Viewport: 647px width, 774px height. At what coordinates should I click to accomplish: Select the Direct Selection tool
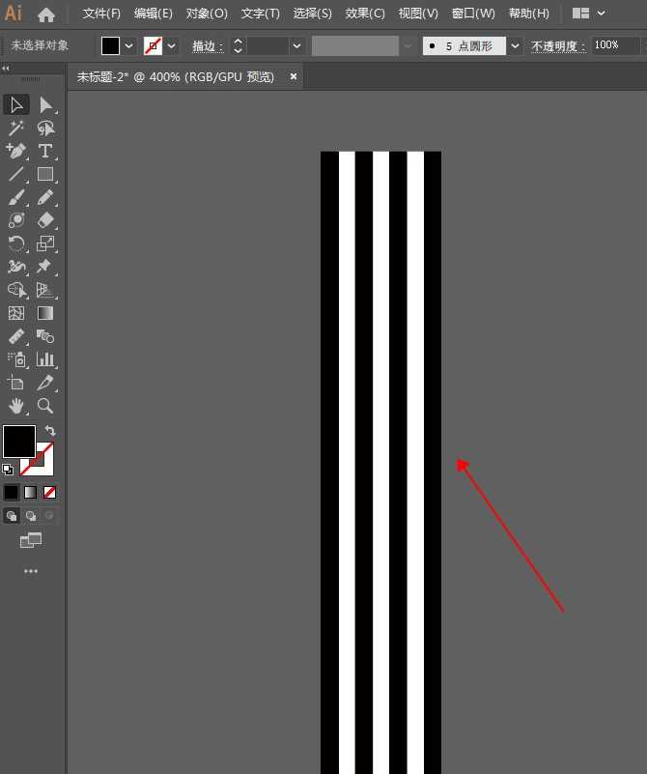click(45, 104)
